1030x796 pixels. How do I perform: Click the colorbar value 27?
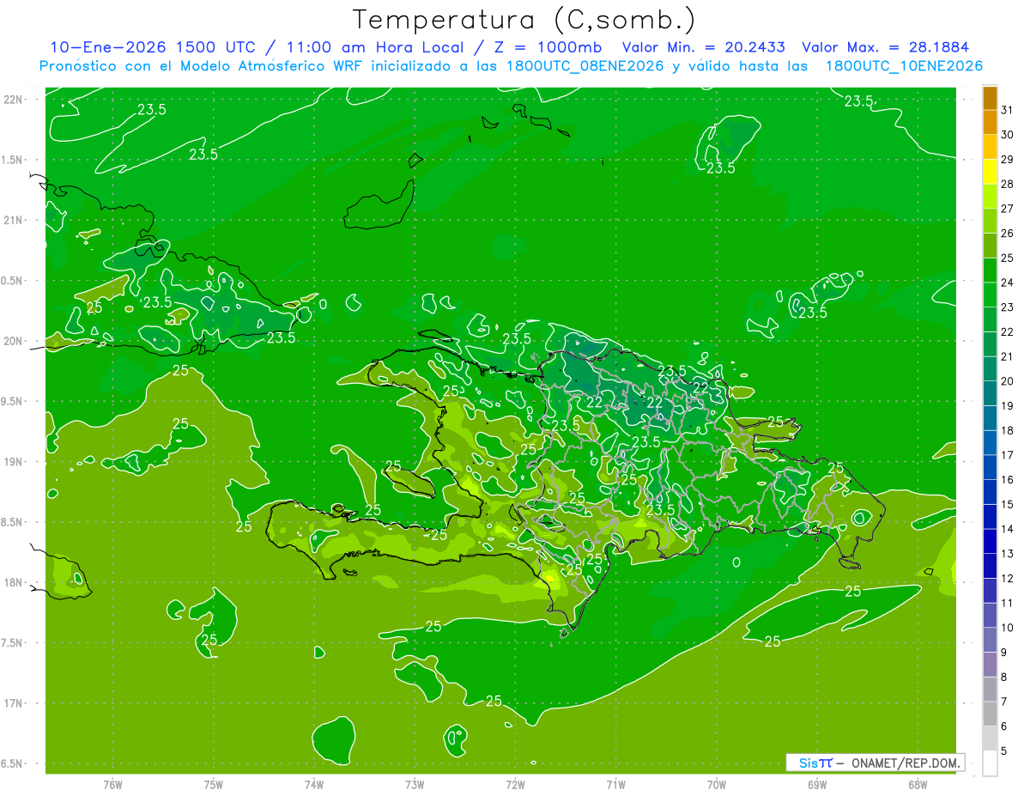tap(1008, 209)
